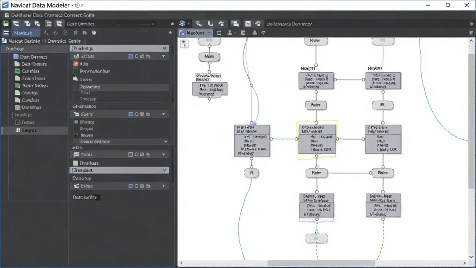Select the yellow-highlighted entity box on the canvas
This screenshot has height=268, width=476.
click(x=317, y=140)
